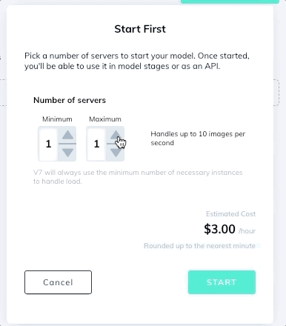This screenshot has width=286, height=326.
Task: Decrease the Maximum servers with down arrow
Action: coord(116,153)
